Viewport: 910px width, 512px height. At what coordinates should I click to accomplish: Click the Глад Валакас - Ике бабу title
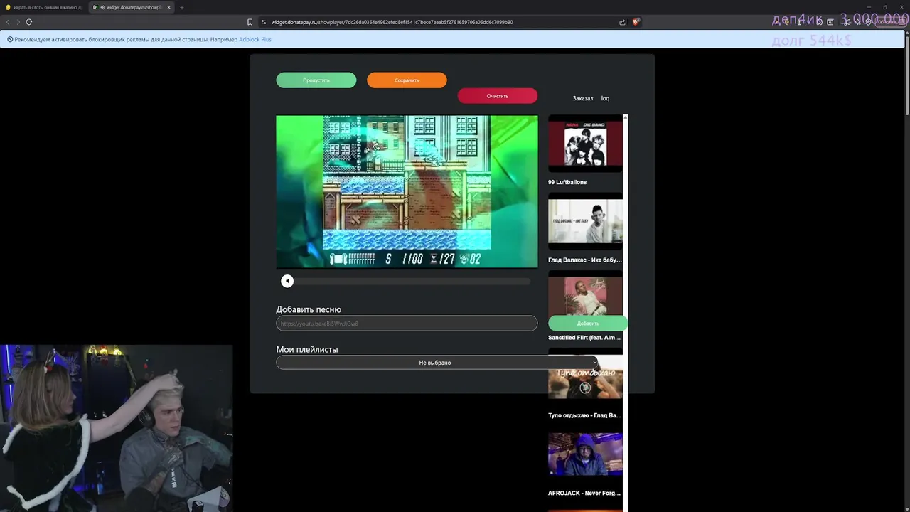[584, 260]
